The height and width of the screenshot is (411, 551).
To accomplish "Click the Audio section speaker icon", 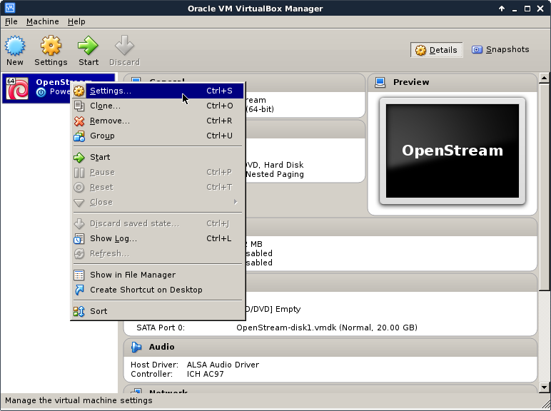I will click(136, 347).
